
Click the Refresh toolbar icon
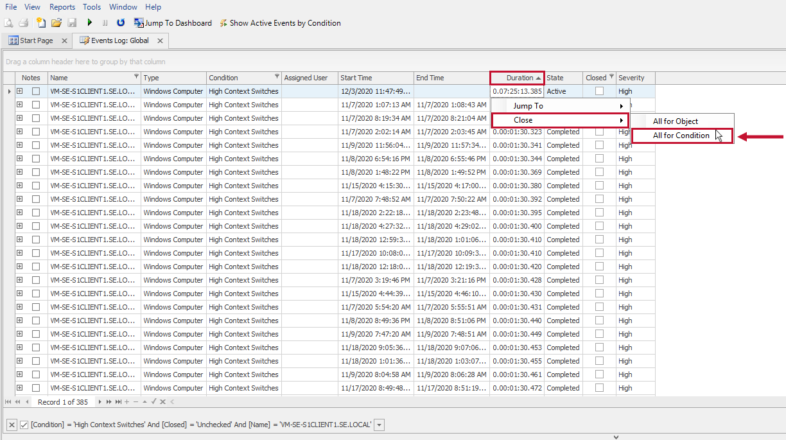(x=121, y=22)
